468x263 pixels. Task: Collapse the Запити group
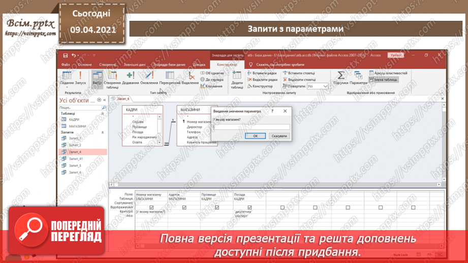coord(103,133)
